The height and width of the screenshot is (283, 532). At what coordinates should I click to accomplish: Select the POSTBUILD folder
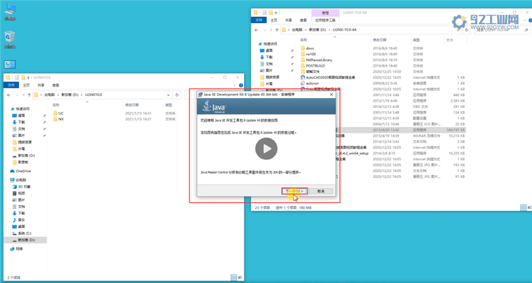313,65
